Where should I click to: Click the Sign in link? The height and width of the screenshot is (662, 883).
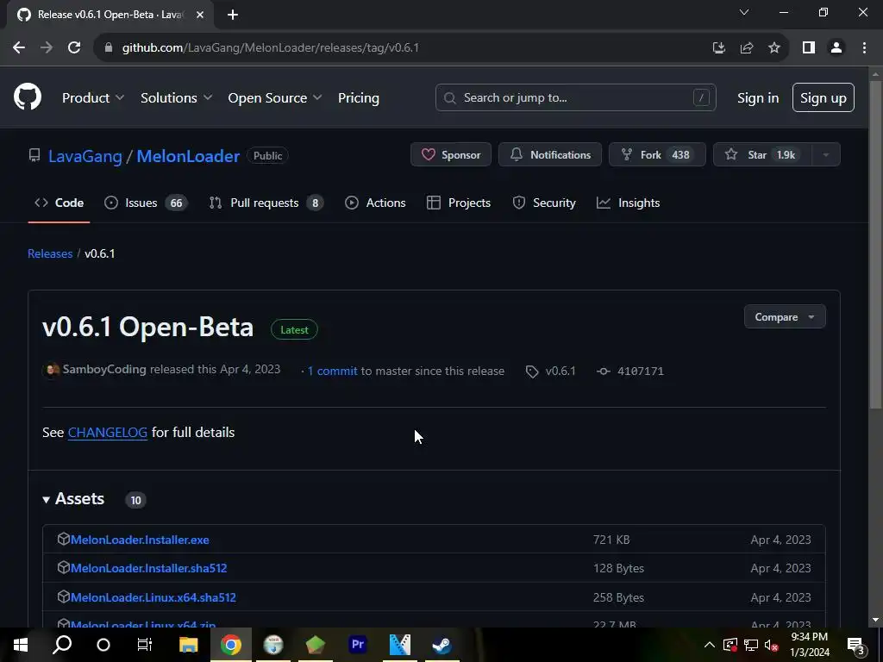(x=758, y=98)
